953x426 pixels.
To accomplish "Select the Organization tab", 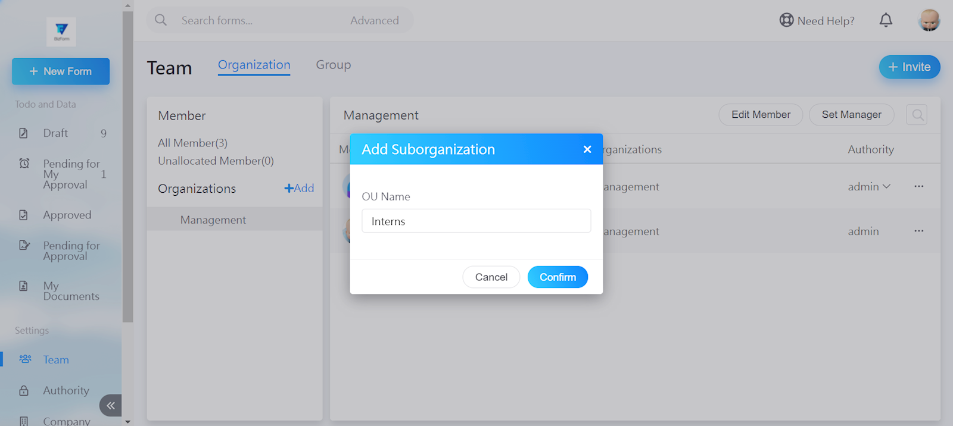I will coord(254,65).
